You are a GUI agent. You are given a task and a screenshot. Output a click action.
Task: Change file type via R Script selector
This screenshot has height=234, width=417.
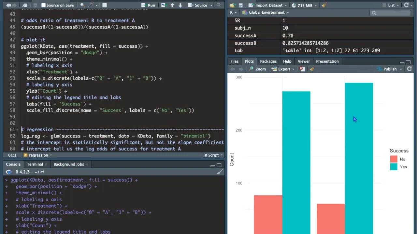click(x=213, y=155)
